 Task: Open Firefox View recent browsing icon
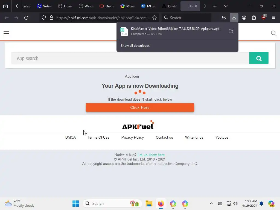click(x=5, y=6)
